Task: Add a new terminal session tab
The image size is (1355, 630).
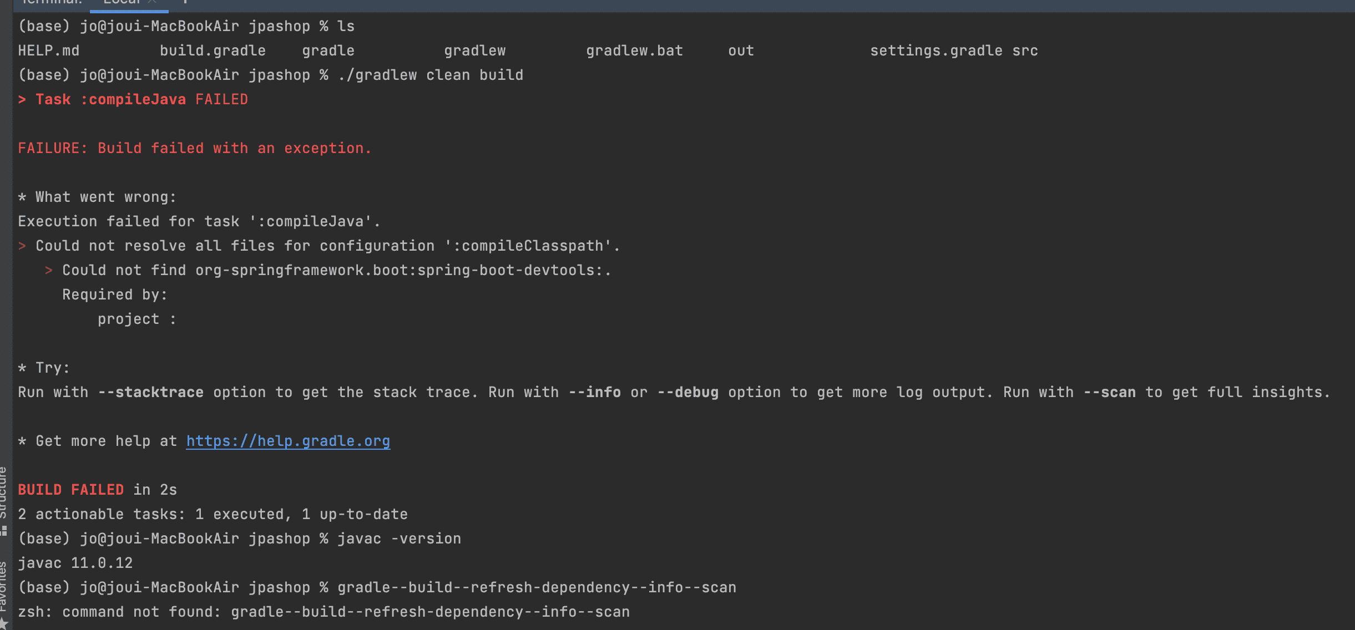Action: (x=185, y=2)
